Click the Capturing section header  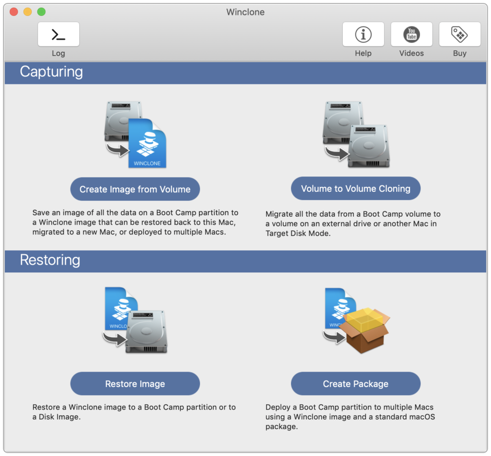(245, 73)
